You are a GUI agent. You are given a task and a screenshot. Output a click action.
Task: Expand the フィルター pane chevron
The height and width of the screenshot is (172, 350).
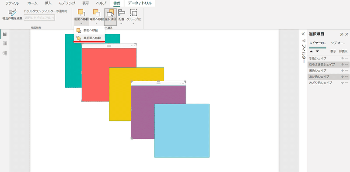[x=303, y=34]
